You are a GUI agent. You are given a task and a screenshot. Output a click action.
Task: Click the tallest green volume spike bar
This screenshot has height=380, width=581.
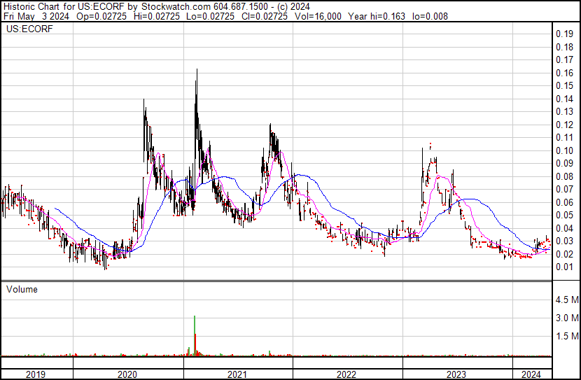tap(195, 336)
